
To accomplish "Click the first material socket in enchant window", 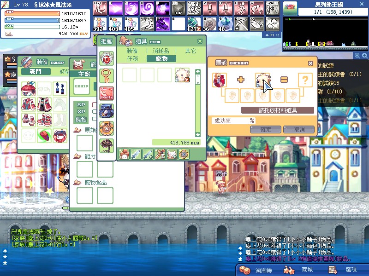I will (x=232, y=96).
